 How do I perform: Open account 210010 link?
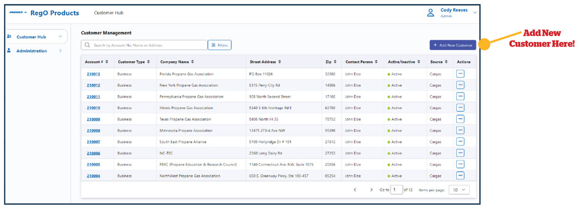(x=93, y=108)
